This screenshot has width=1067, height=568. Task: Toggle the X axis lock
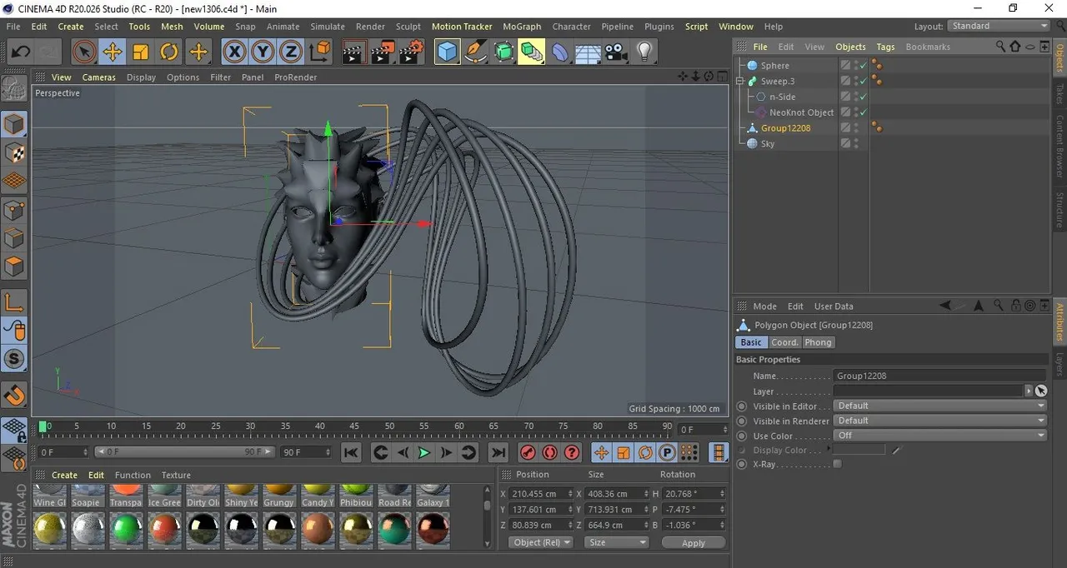235,52
